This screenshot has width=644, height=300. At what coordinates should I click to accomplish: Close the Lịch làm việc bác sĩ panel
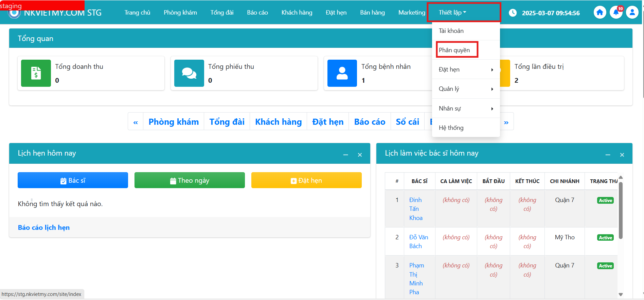click(622, 155)
